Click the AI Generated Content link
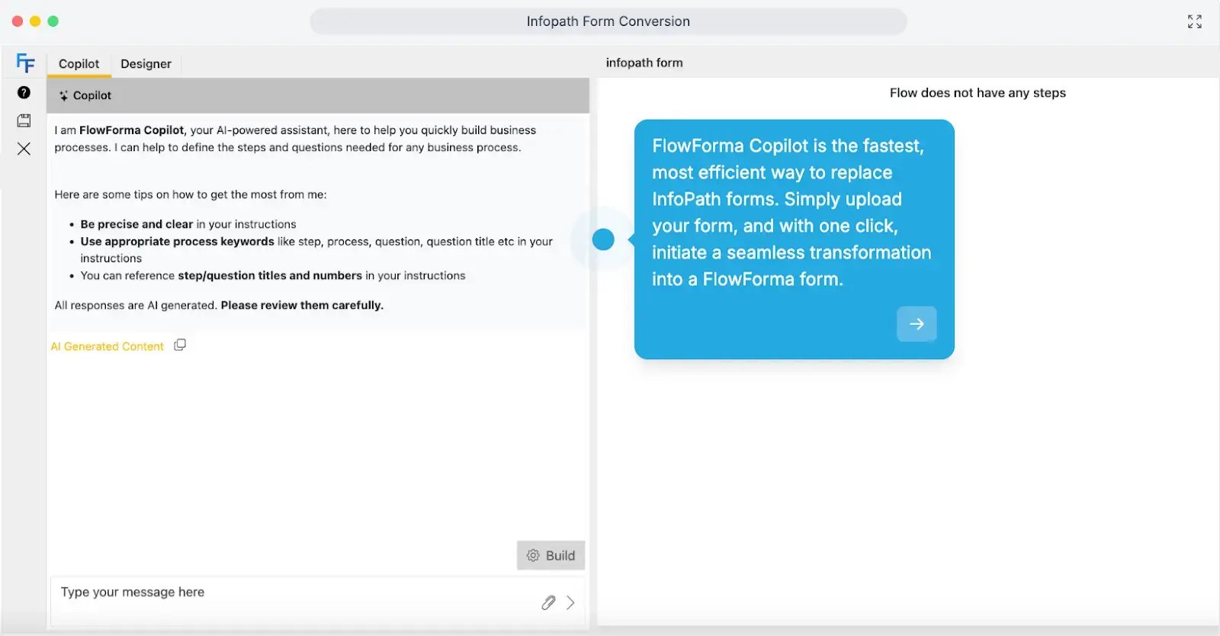The height and width of the screenshot is (636, 1220). point(107,345)
